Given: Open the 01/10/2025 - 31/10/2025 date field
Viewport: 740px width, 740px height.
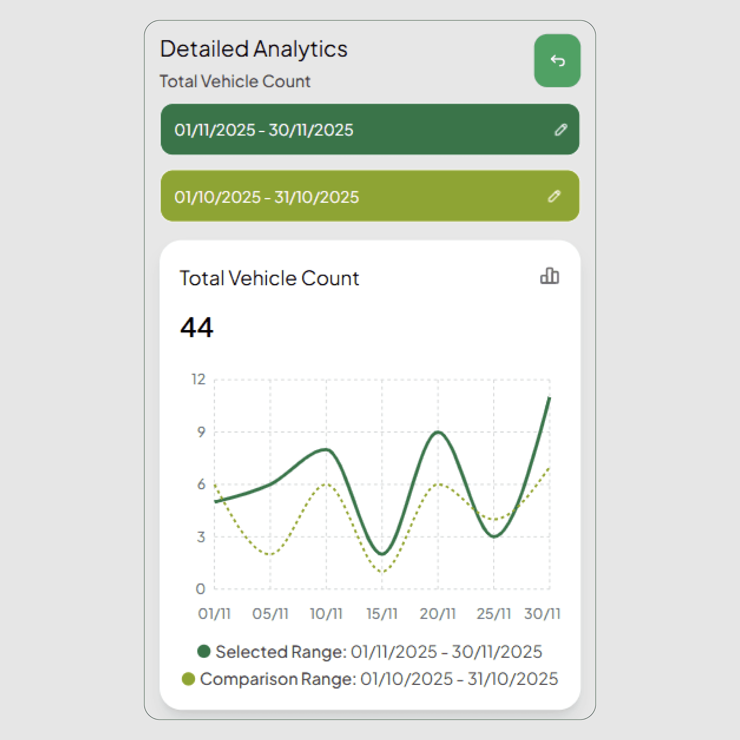Looking at the screenshot, I should (x=266, y=197).
